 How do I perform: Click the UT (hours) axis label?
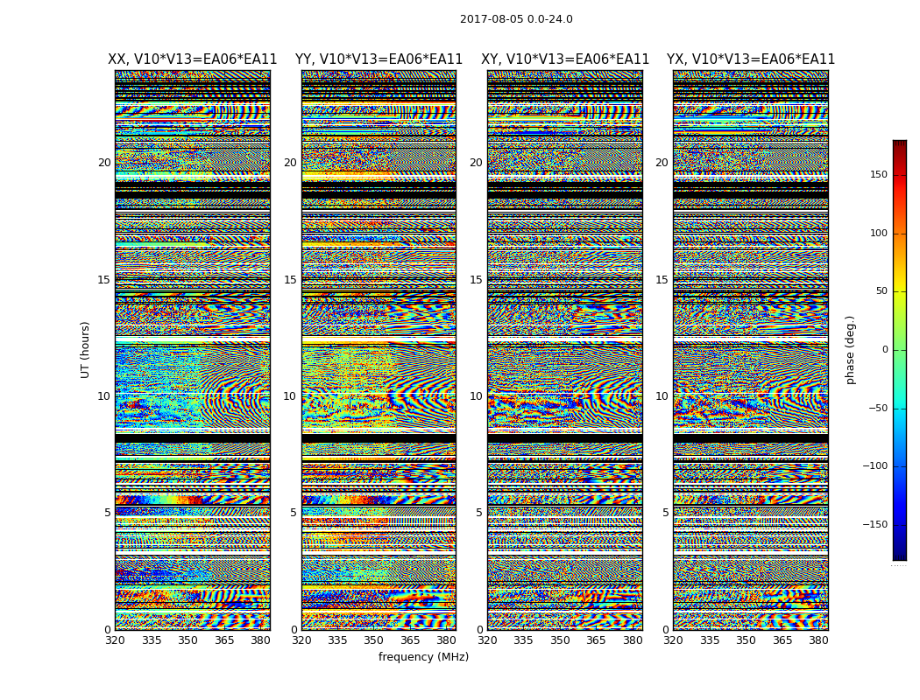(x=85, y=350)
